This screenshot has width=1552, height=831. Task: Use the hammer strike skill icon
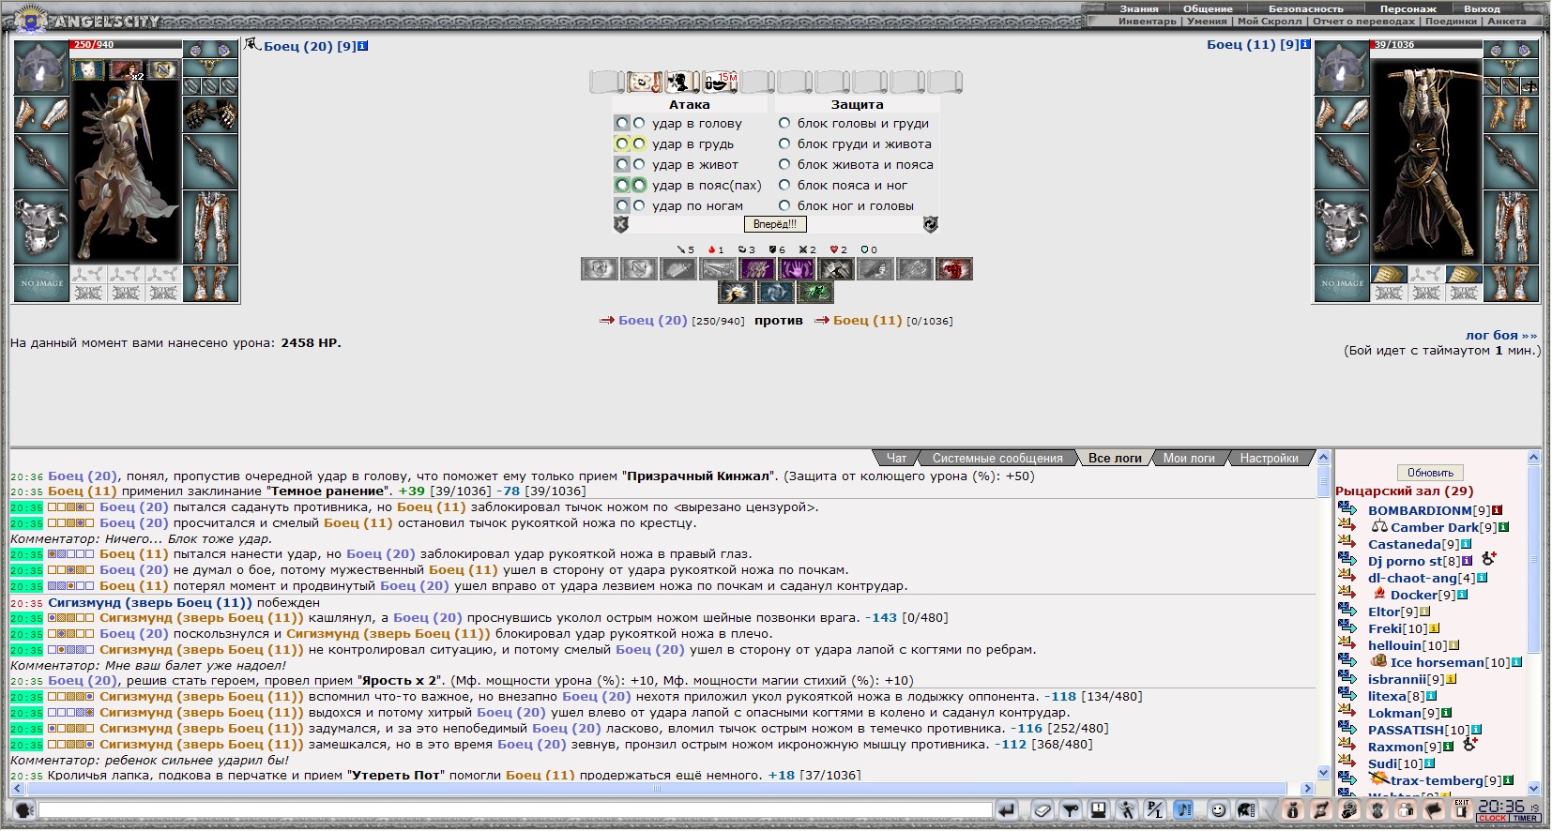pyautogui.click(x=836, y=269)
